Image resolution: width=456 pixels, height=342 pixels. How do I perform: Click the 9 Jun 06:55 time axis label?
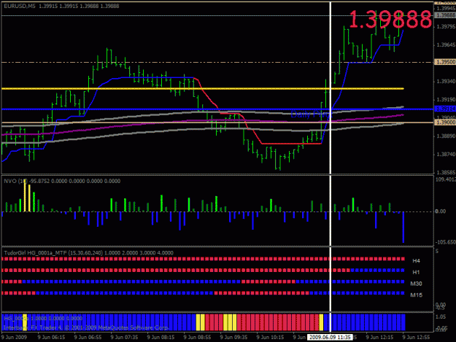(88, 338)
